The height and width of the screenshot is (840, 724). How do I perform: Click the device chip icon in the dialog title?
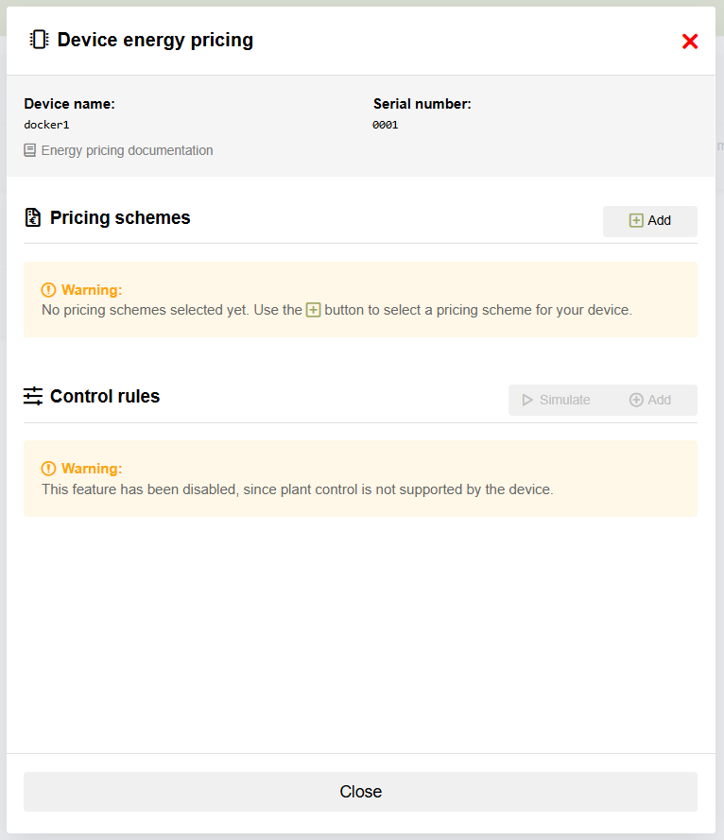tap(39, 40)
